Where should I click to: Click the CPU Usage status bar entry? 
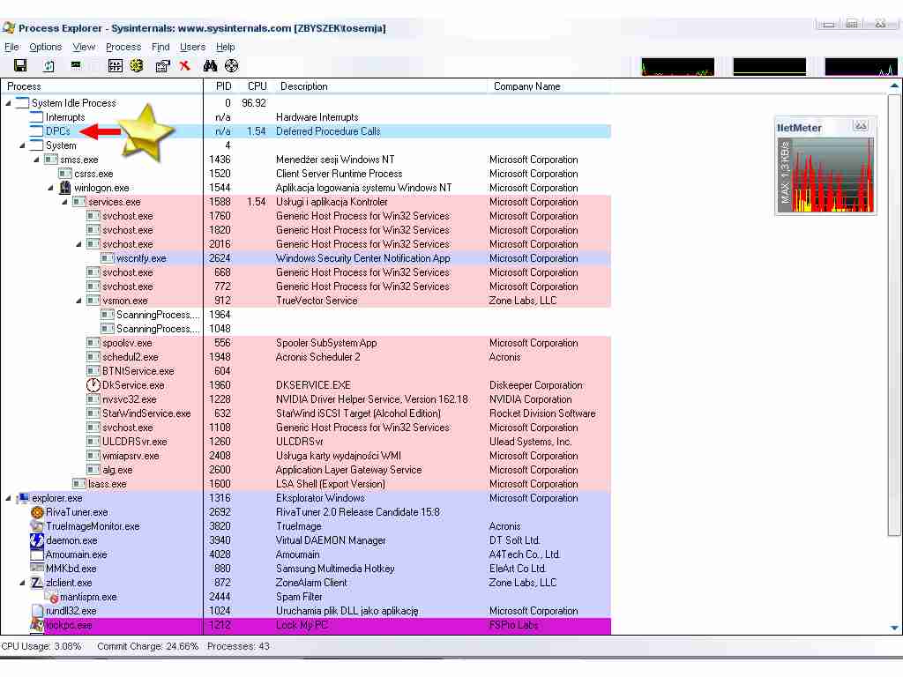pyautogui.click(x=41, y=646)
